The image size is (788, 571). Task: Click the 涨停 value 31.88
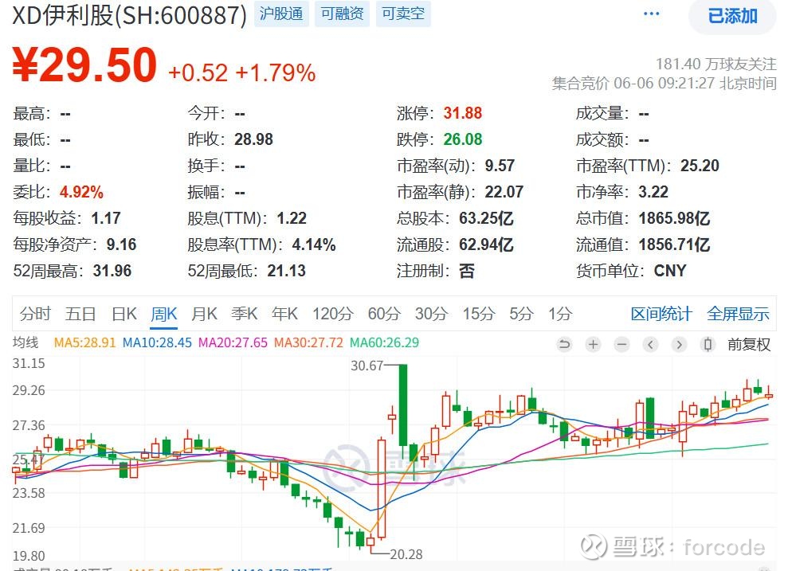pos(462,113)
